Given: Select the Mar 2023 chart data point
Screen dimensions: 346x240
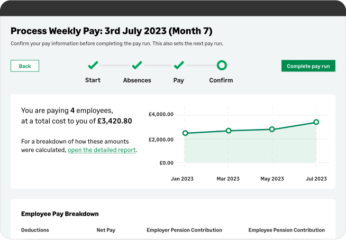Looking at the screenshot, I should pyautogui.click(x=229, y=131).
